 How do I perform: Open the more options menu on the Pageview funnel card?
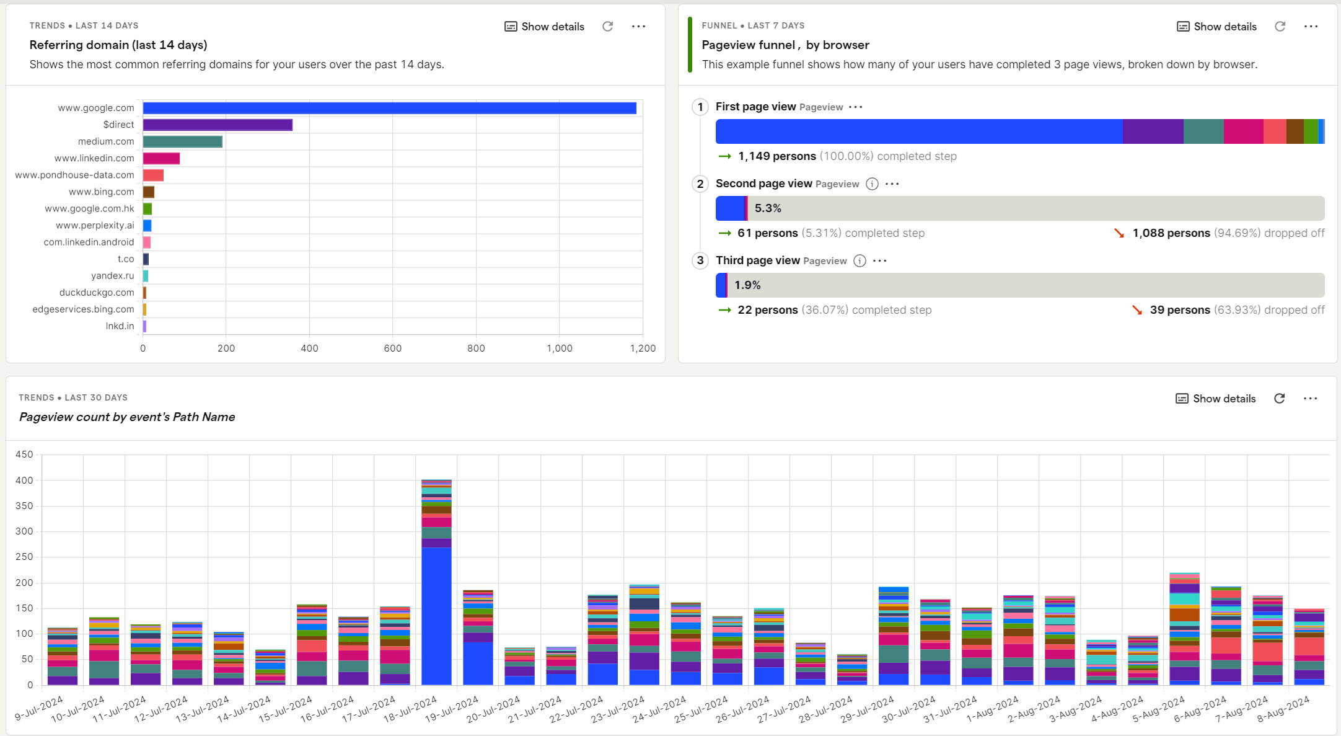(x=1311, y=26)
